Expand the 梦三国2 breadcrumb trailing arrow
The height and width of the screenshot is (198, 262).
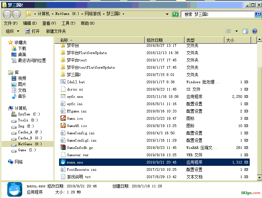(x=123, y=14)
